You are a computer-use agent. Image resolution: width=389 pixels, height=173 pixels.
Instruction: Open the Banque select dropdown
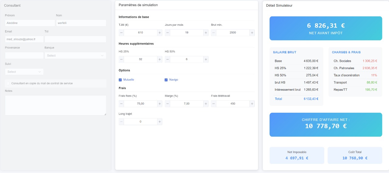click(x=75, y=55)
